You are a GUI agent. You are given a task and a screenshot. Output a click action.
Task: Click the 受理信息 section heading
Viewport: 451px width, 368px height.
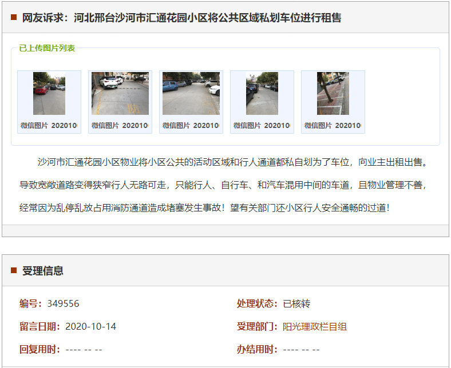(43, 271)
